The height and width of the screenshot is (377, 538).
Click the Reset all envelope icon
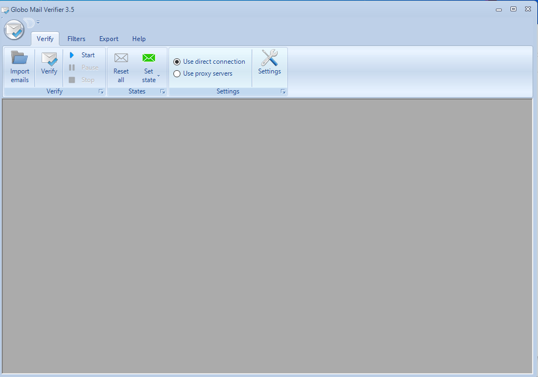(x=121, y=58)
